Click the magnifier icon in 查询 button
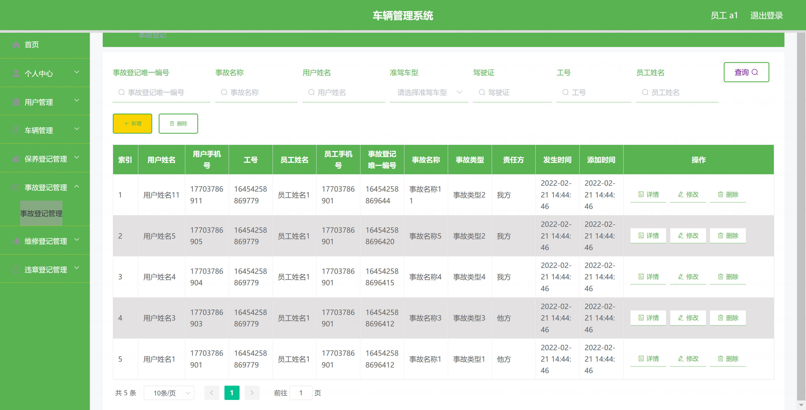This screenshot has height=410, width=806. 755,72
